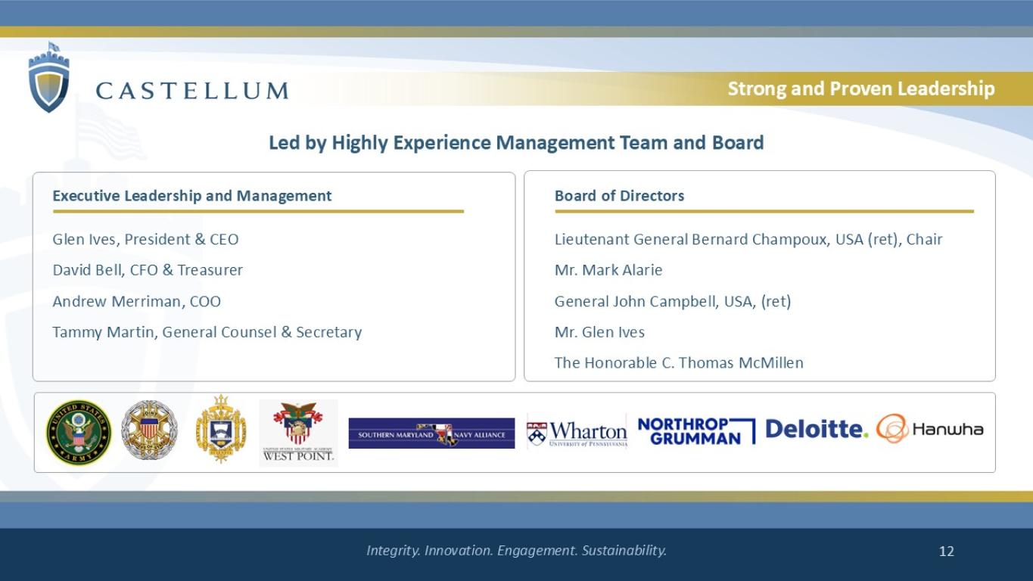
Task: Select the Naval Academy crest
Action: (220, 430)
